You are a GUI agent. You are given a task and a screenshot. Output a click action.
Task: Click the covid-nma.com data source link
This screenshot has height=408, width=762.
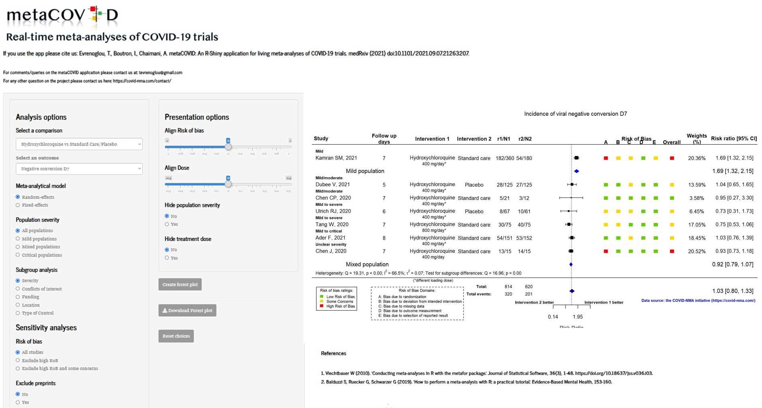(x=698, y=300)
